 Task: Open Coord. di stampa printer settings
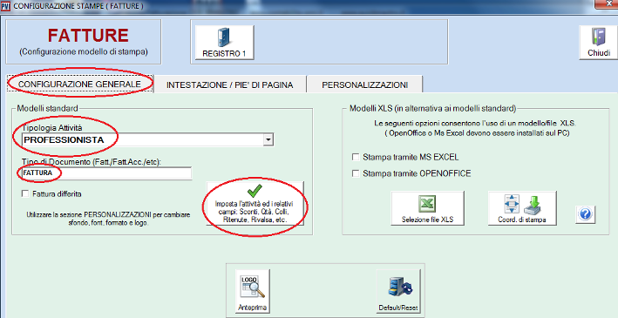[522, 208]
